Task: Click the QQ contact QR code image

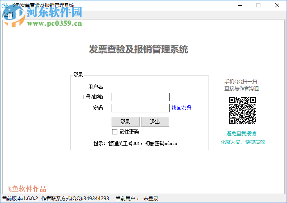Action: click(242, 111)
